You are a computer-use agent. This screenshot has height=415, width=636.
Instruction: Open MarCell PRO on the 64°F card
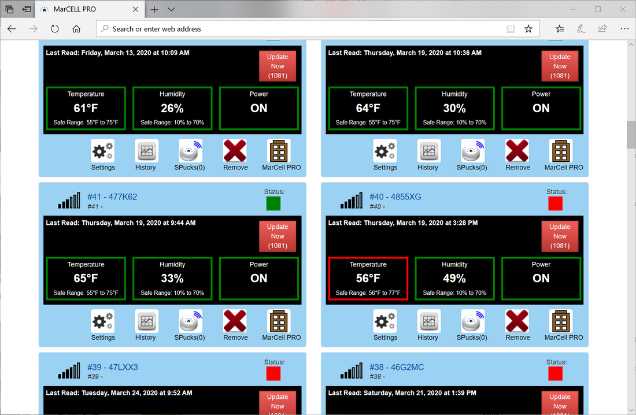[x=563, y=155]
